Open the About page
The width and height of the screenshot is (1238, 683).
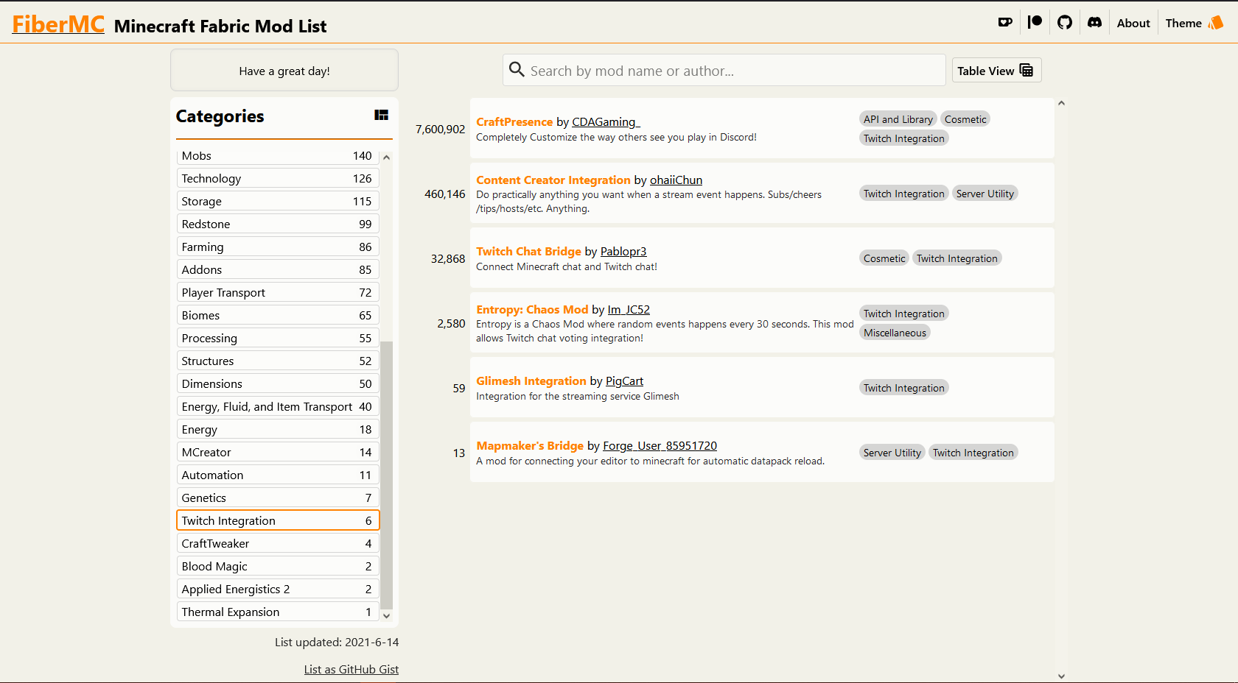(1133, 23)
